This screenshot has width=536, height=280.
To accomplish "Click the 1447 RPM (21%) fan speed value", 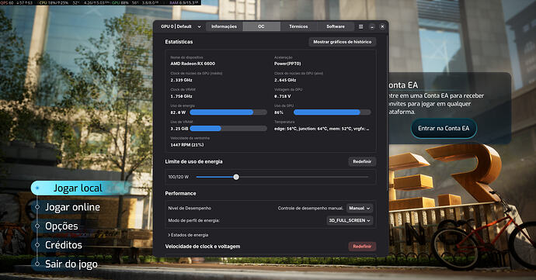I will [187, 145].
